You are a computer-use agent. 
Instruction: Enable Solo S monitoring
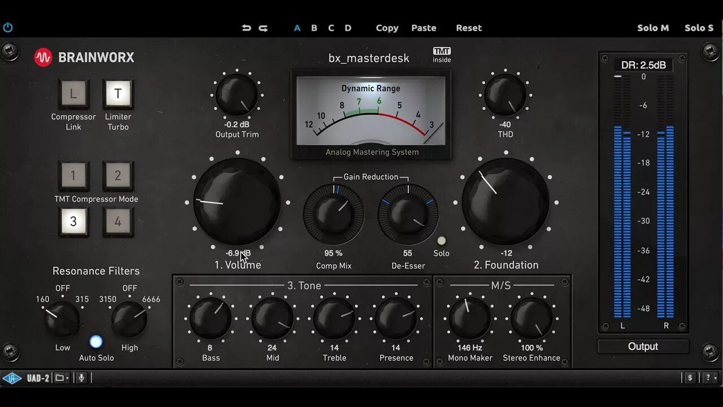699,28
